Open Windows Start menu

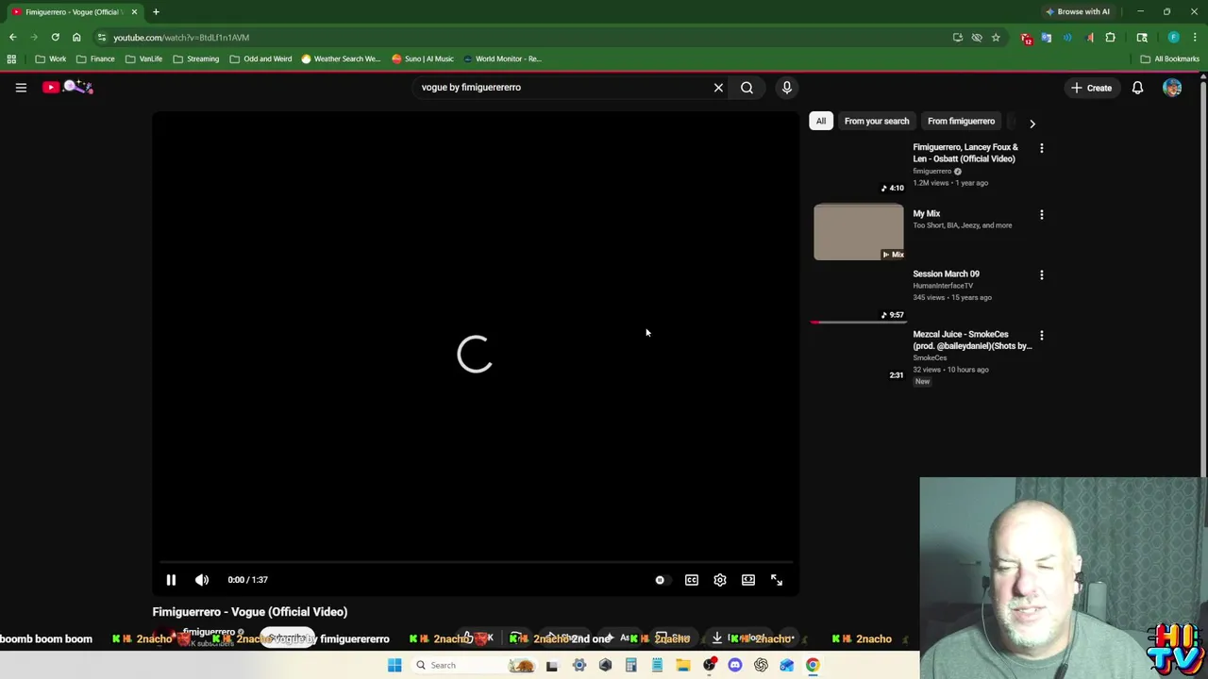point(394,665)
